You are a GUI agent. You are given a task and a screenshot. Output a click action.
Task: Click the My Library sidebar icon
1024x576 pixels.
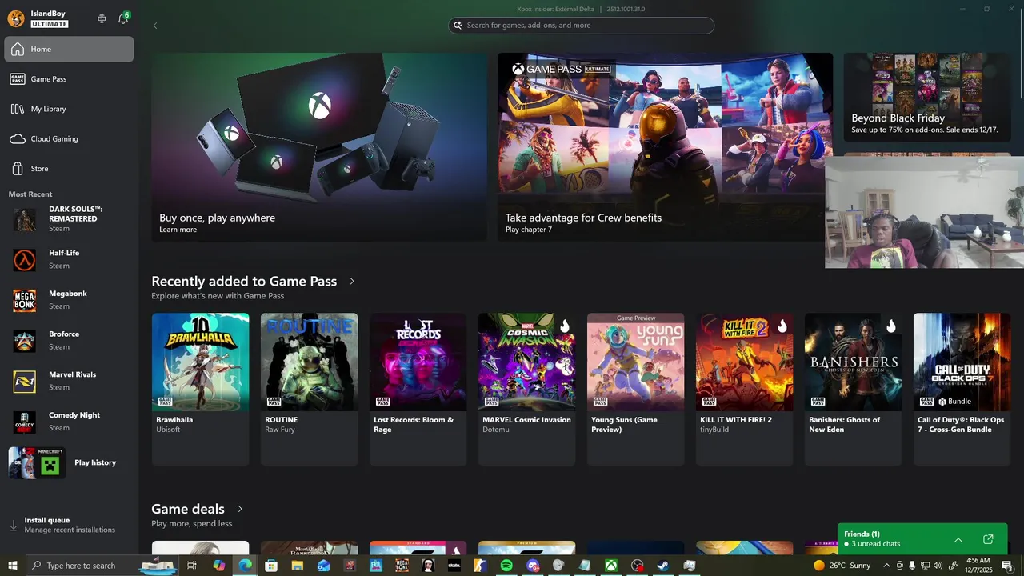pyautogui.click(x=18, y=109)
